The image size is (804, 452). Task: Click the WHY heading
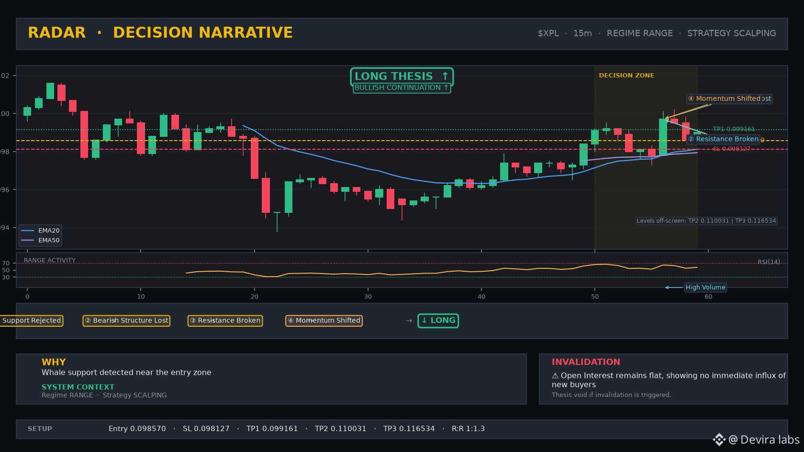tap(54, 362)
